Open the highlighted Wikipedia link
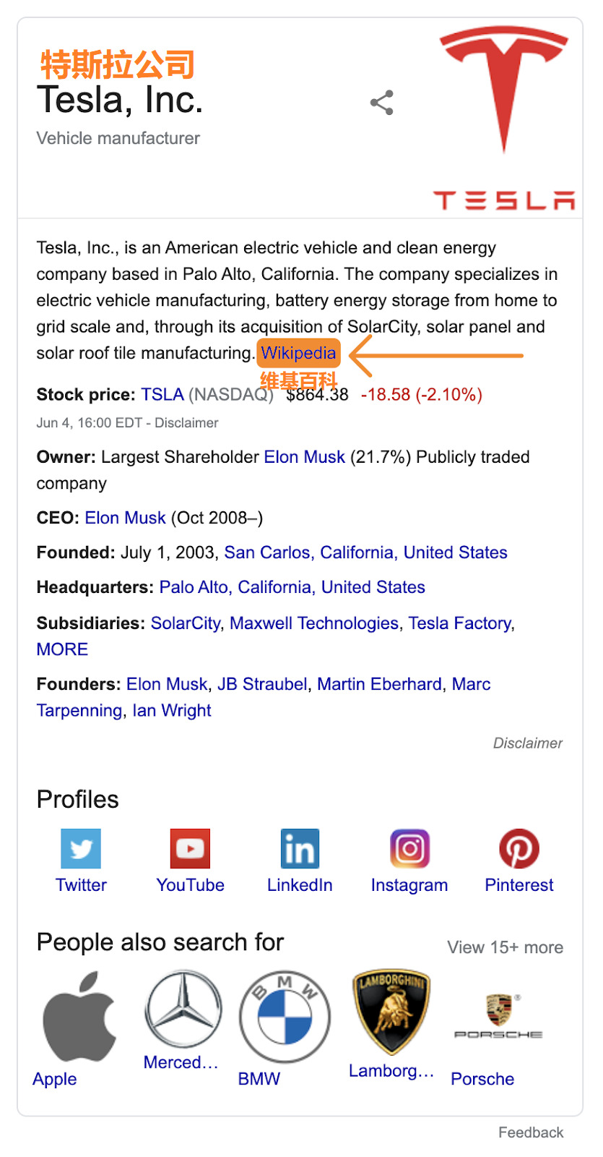This screenshot has height=1157, width=603. pos(298,354)
